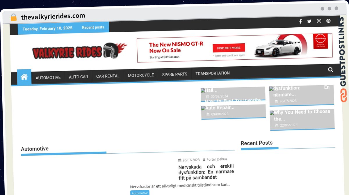Open the Why You Need to Choose post
This screenshot has width=349, height=195.
pyautogui.click(x=302, y=119)
